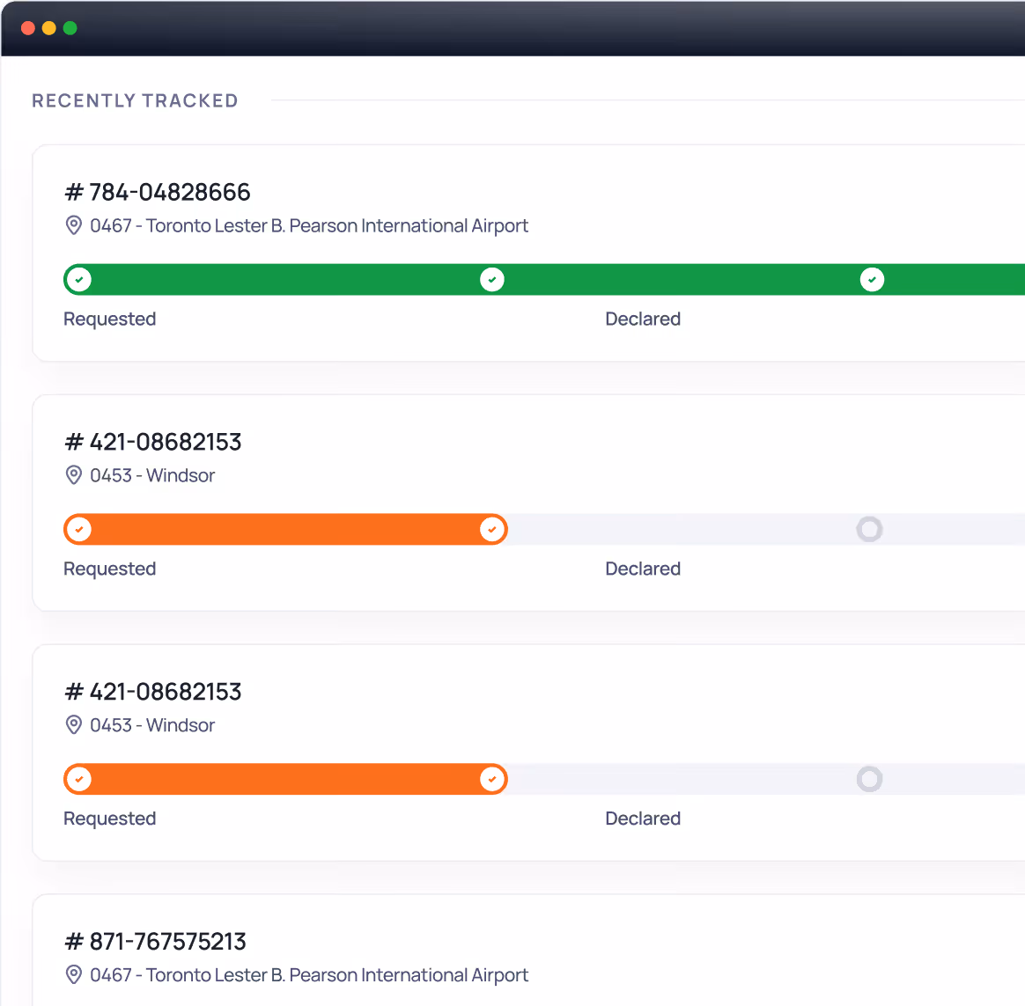Click the empty grey step marker in the upper 421-08682153 card
1025x1006 pixels.
(x=869, y=529)
